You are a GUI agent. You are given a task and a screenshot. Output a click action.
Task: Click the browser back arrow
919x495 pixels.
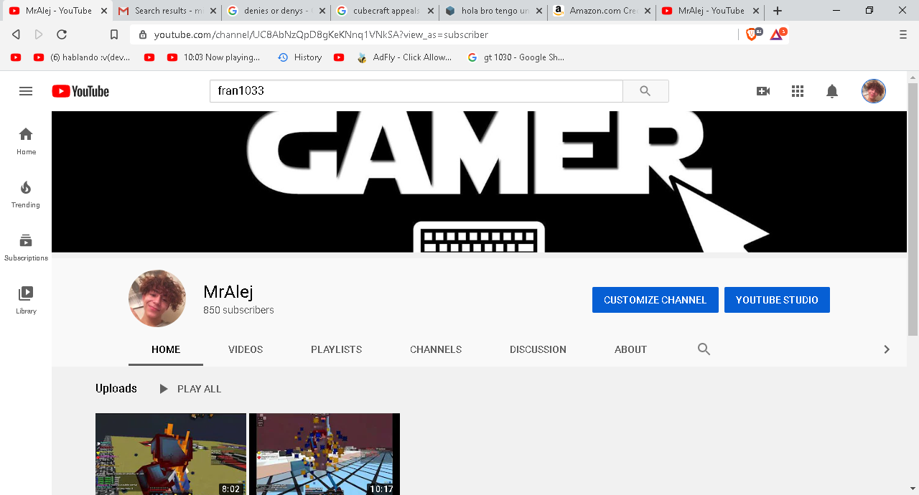[16, 34]
